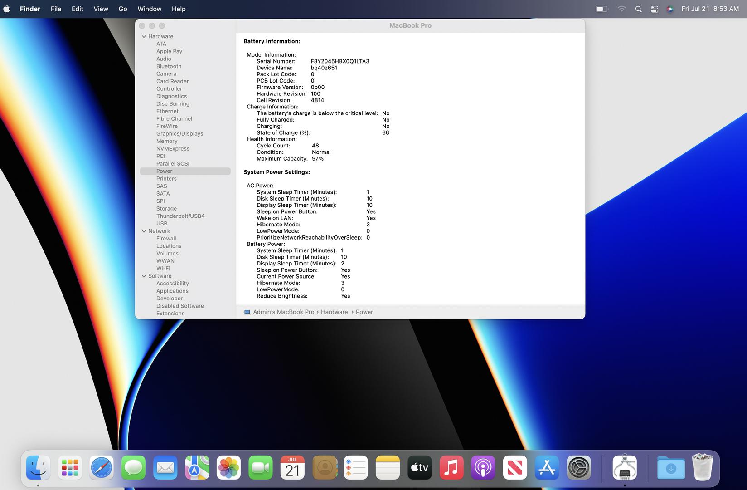Open Downloads folder in the Dock
Viewport: 747px width, 490px height.
[x=671, y=468]
